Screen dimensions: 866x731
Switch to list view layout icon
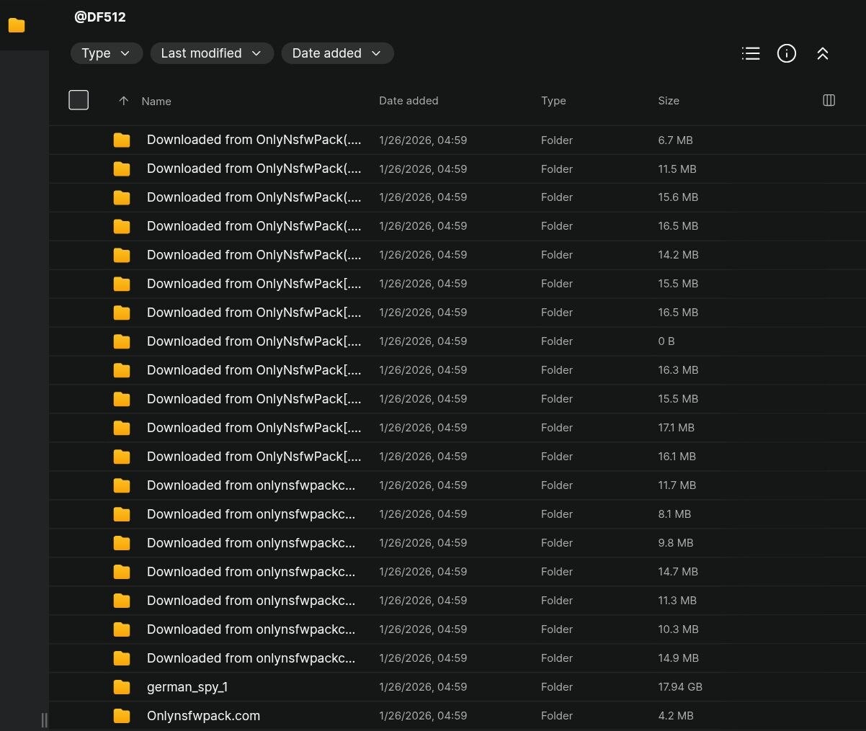tap(751, 53)
